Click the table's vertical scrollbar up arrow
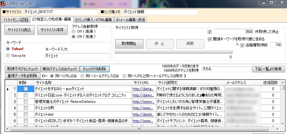The image size is (287, 134). [x=283, y=83]
